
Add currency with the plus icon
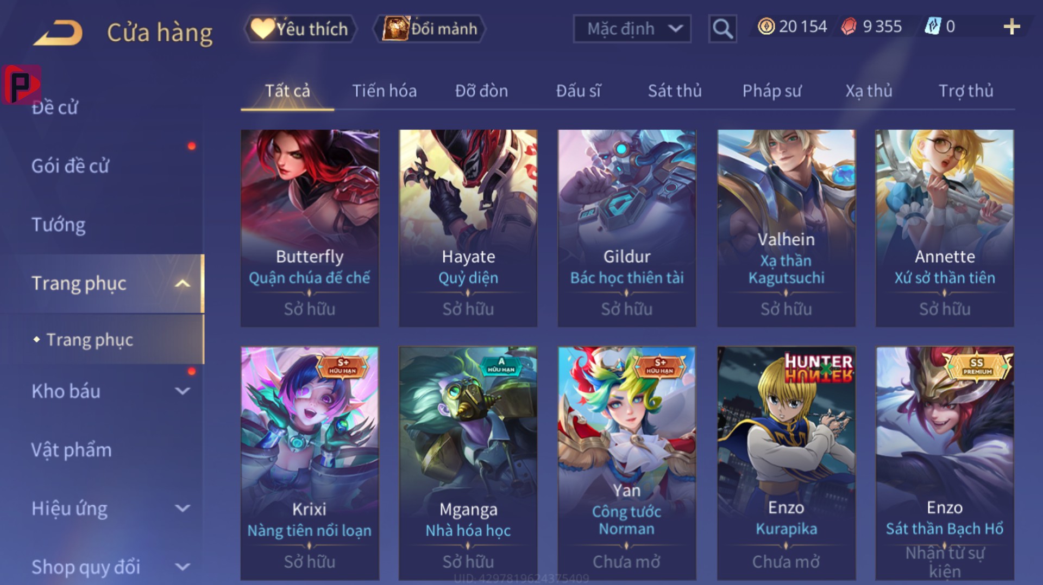1011,27
